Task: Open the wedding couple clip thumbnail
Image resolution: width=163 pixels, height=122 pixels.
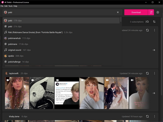Action: (x=116, y=93)
